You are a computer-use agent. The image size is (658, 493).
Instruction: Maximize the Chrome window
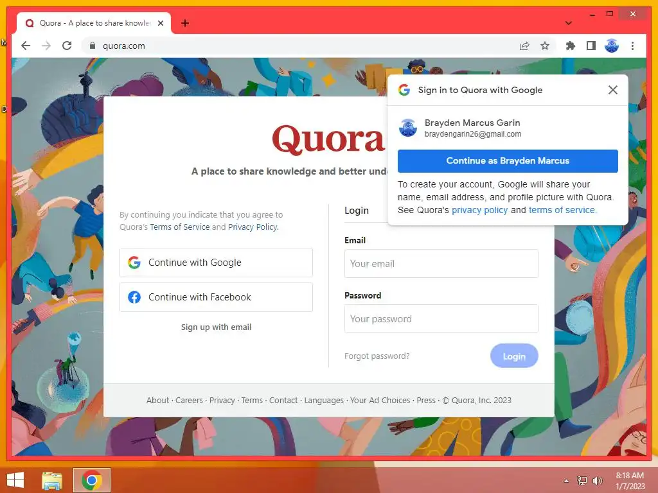(610, 14)
